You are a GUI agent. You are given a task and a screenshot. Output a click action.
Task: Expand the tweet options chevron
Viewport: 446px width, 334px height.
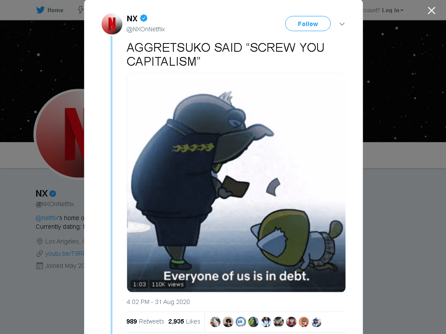pos(342,24)
